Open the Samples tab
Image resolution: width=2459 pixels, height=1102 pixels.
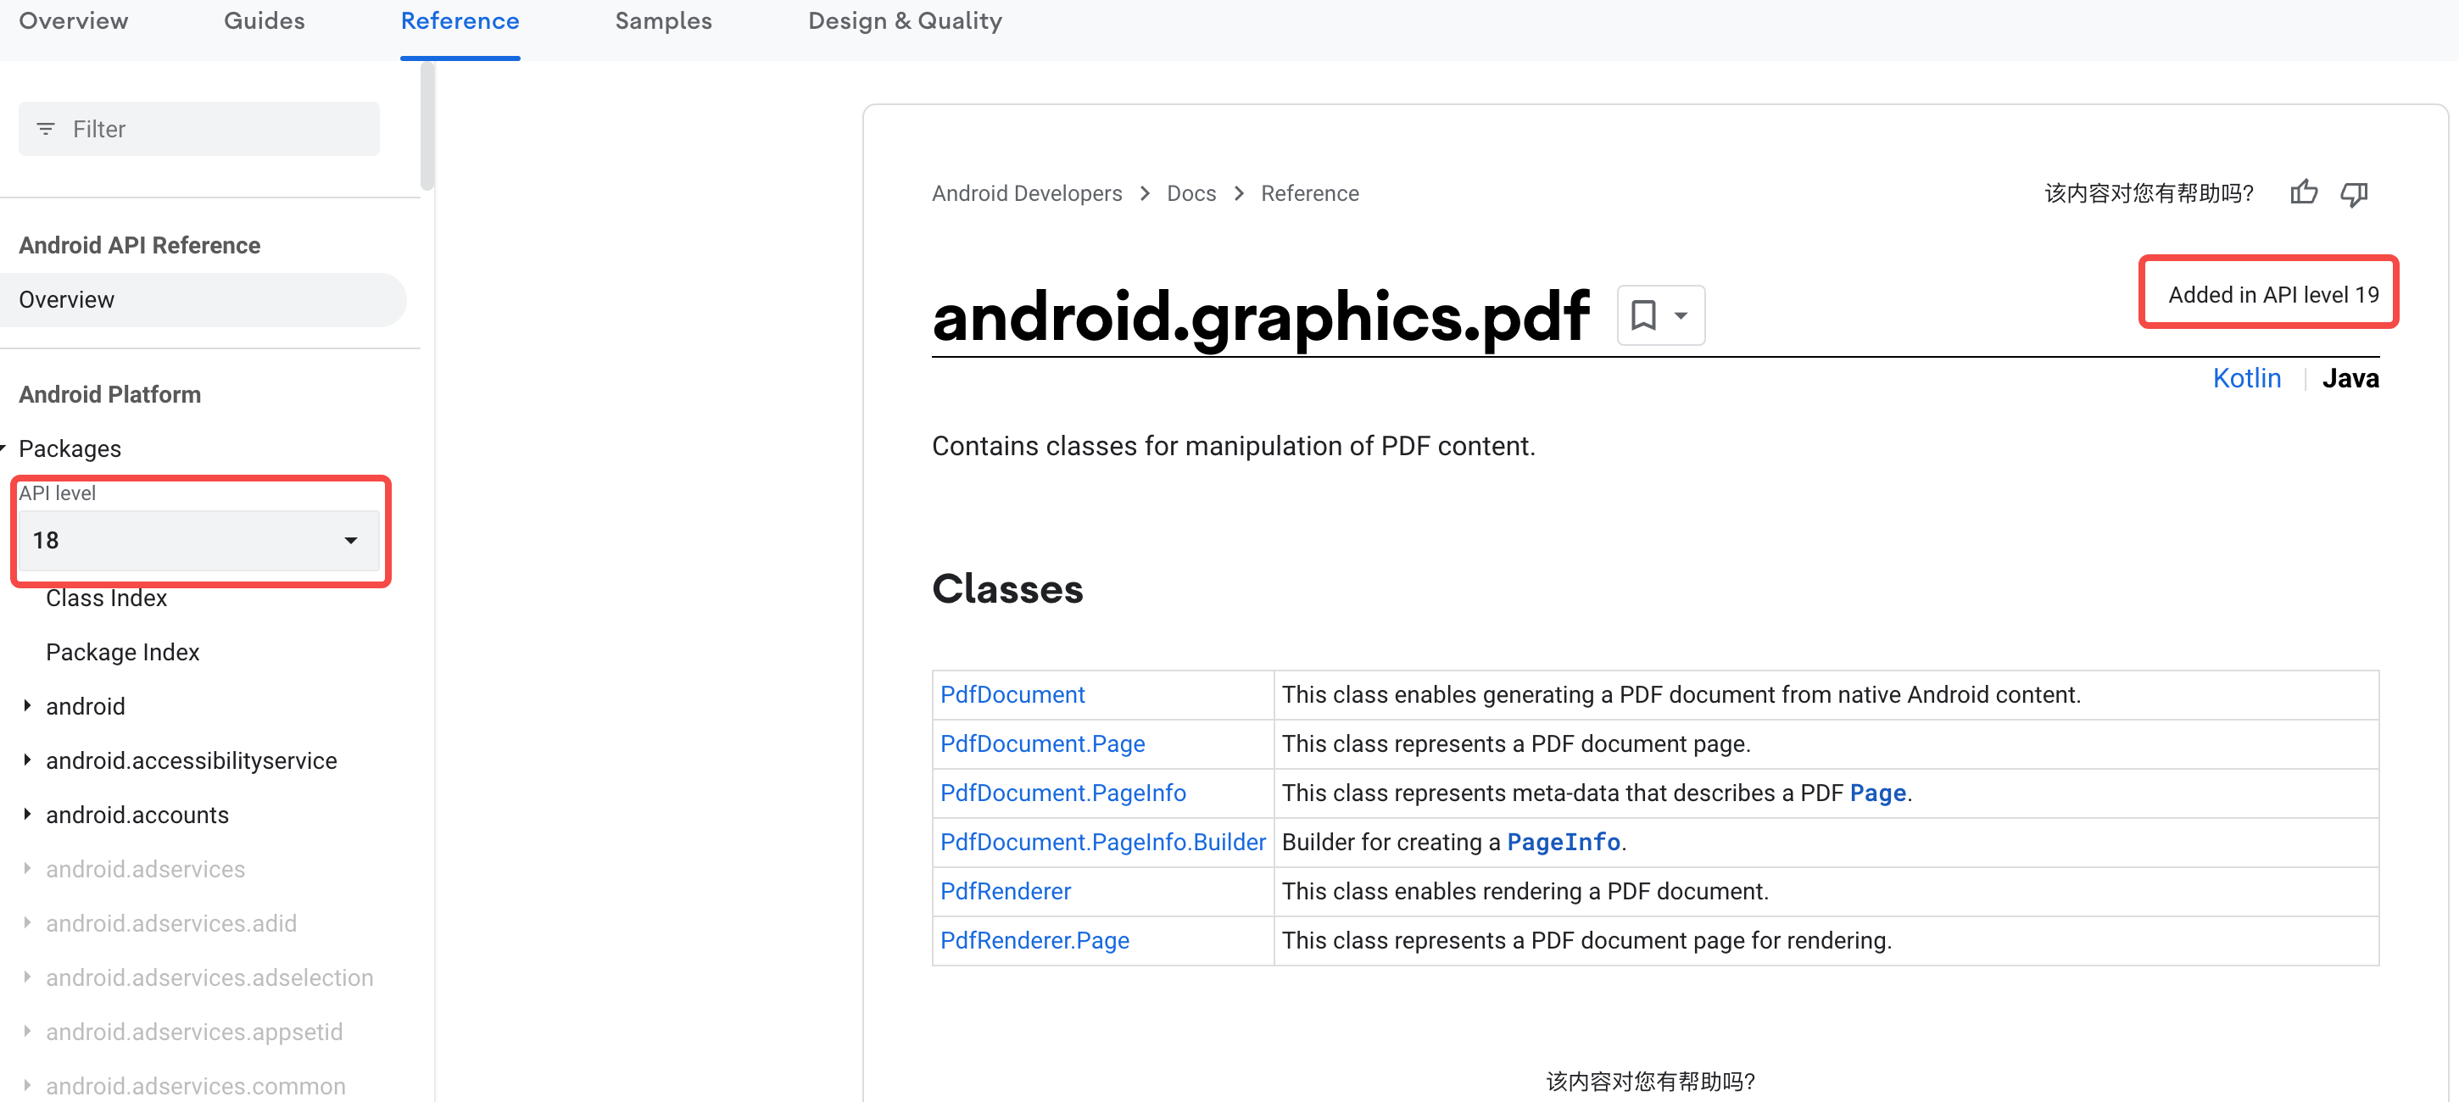663,21
